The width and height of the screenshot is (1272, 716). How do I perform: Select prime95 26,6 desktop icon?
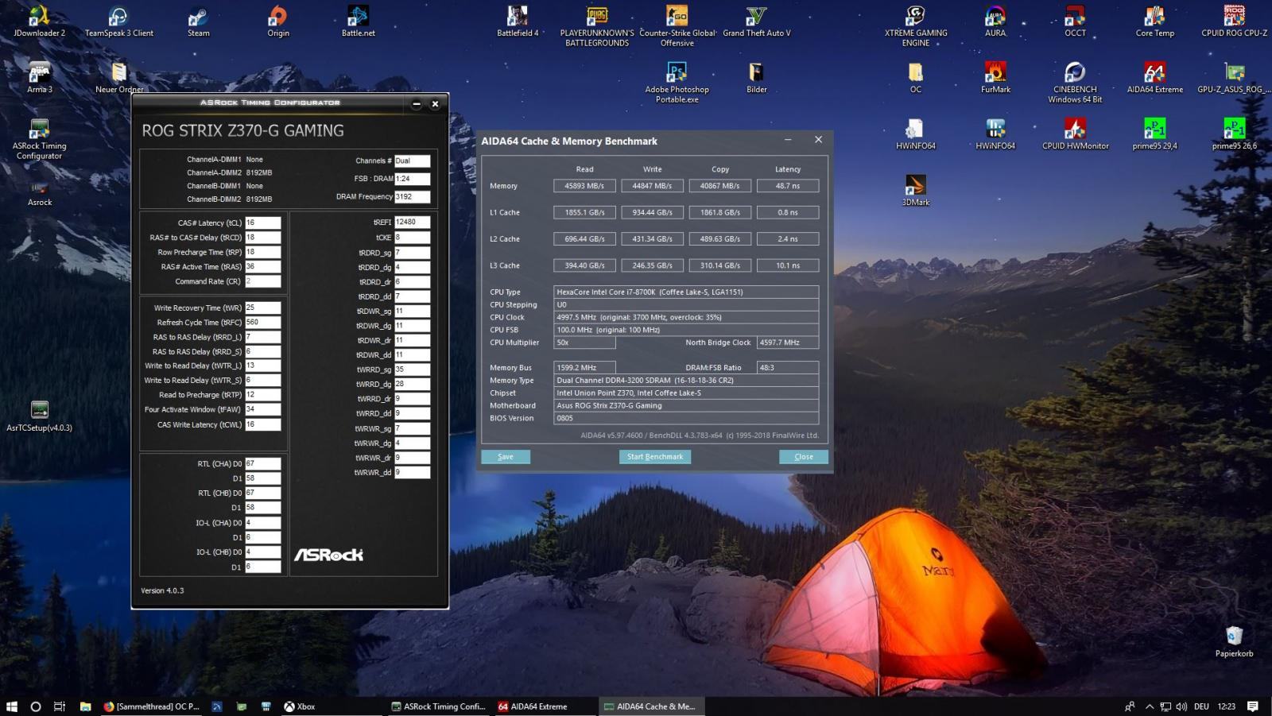click(x=1234, y=134)
